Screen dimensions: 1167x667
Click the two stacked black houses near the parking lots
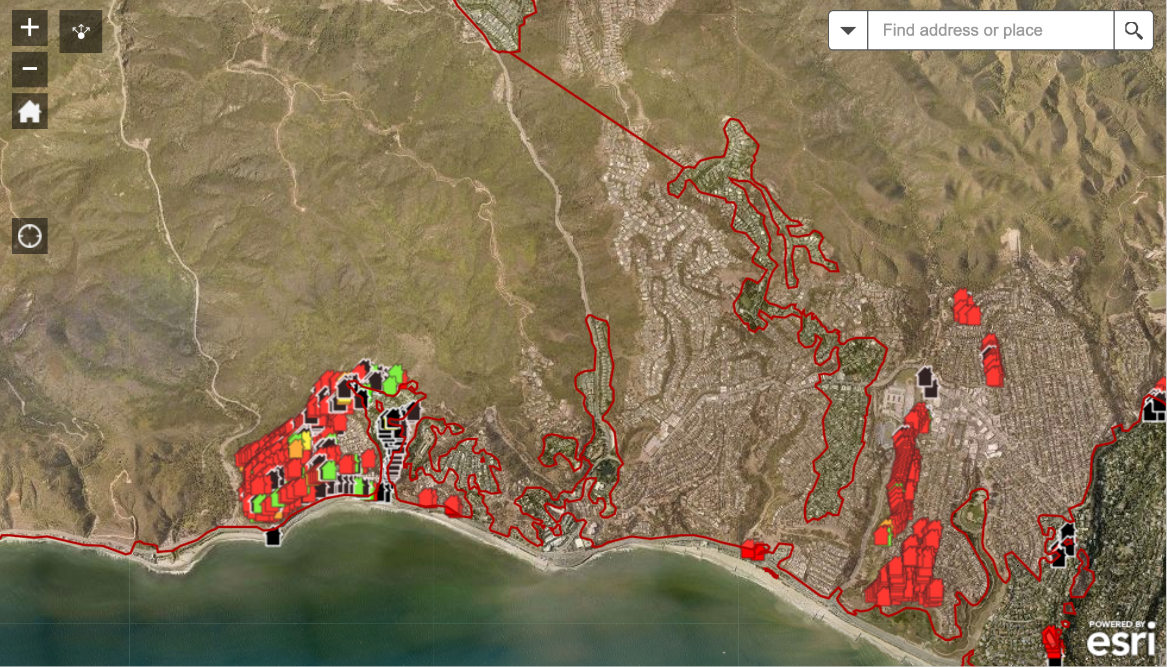click(x=927, y=382)
